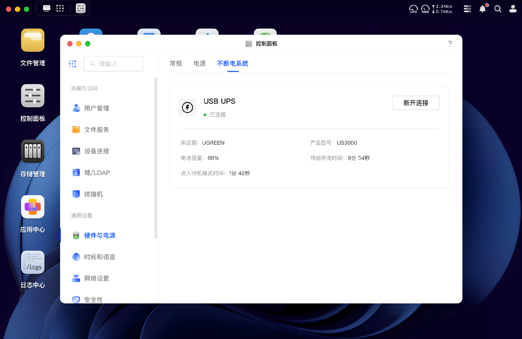Switch to the 电源 tab
This screenshot has width=522, height=339.
200,63
